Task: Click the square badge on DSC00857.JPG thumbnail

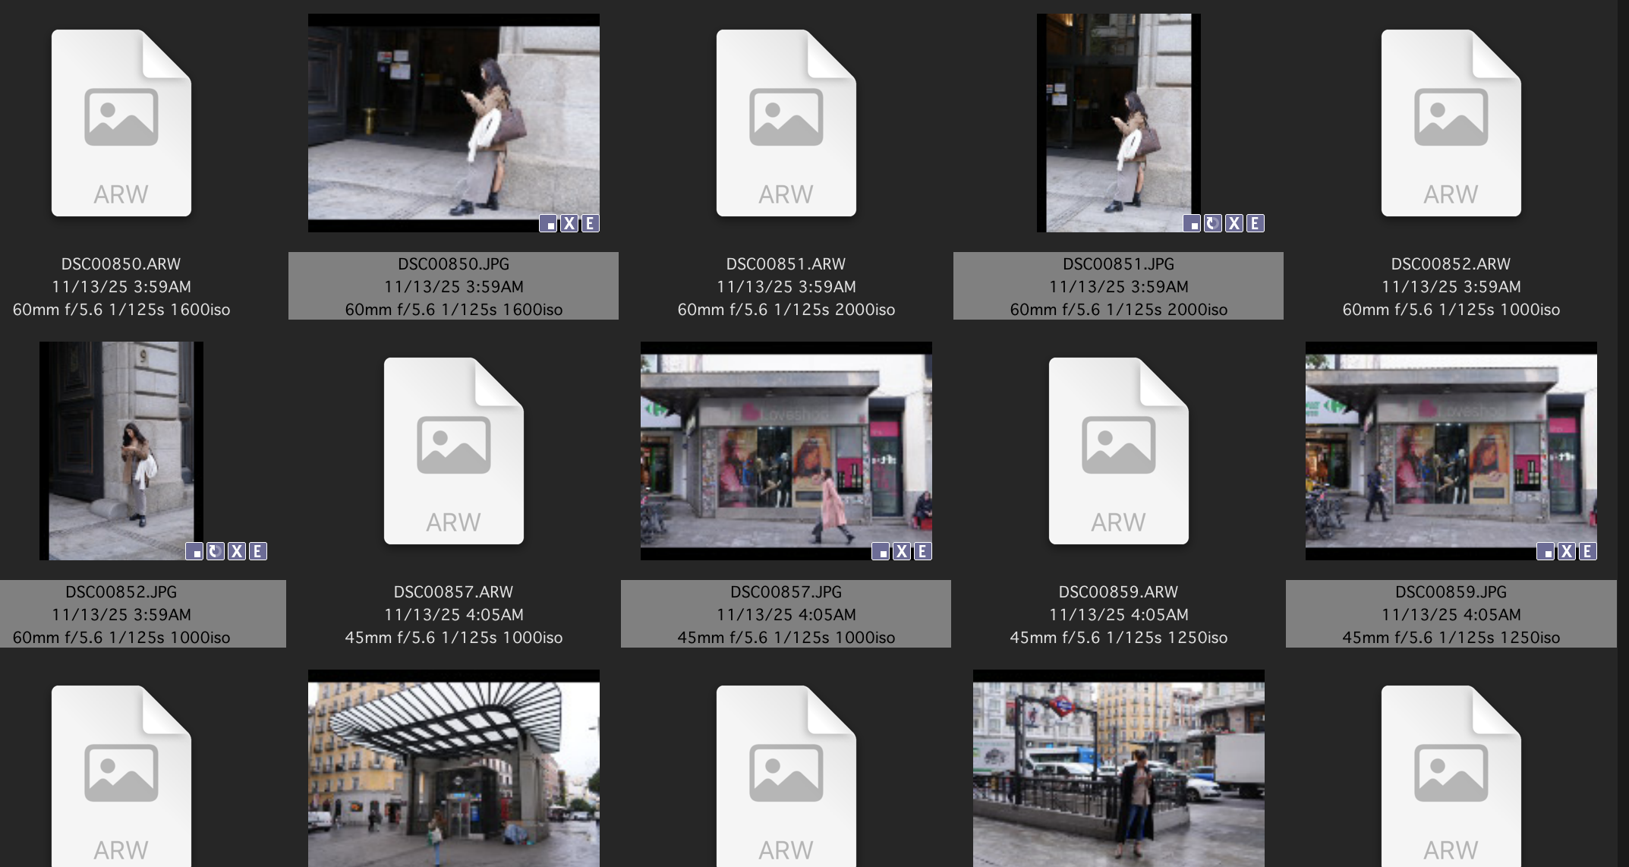Action: (881, 551)
